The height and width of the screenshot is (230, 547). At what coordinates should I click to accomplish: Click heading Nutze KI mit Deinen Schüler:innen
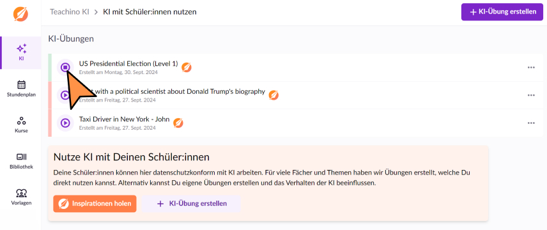[x=132, y=157]
